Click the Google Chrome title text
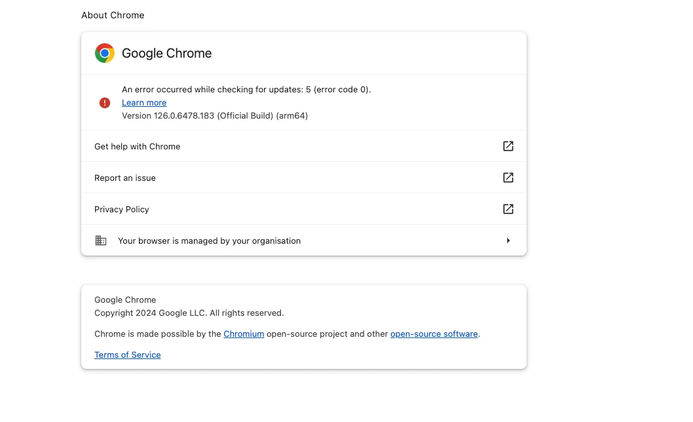693x422 pixels. pos(166,53)
